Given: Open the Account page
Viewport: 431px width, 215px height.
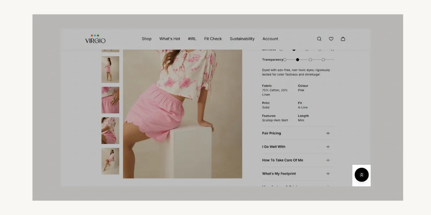Looking at the screenshot, I should tap(270, 39).
